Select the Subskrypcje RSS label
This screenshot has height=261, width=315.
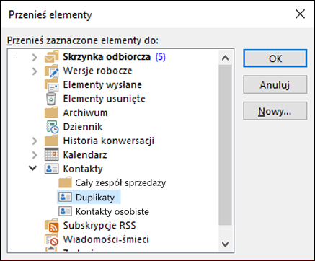99,226
